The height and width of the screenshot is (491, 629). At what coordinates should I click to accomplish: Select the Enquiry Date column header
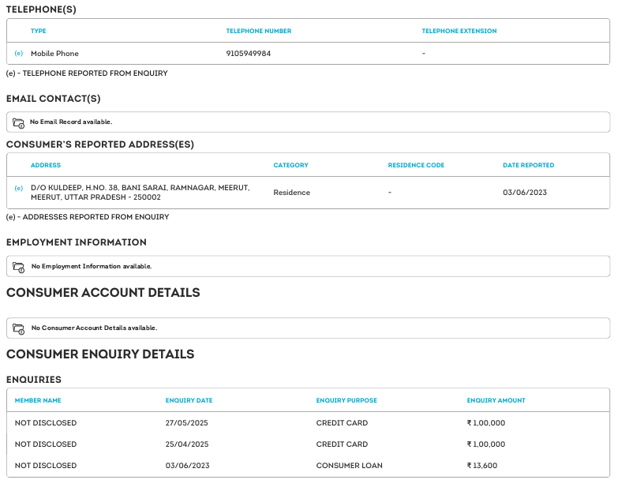click(x=189, y=401)
